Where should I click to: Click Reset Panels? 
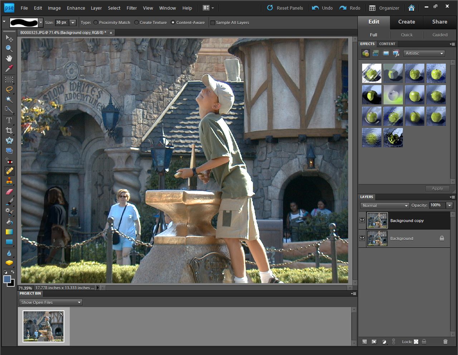click(x=285, y=8)
